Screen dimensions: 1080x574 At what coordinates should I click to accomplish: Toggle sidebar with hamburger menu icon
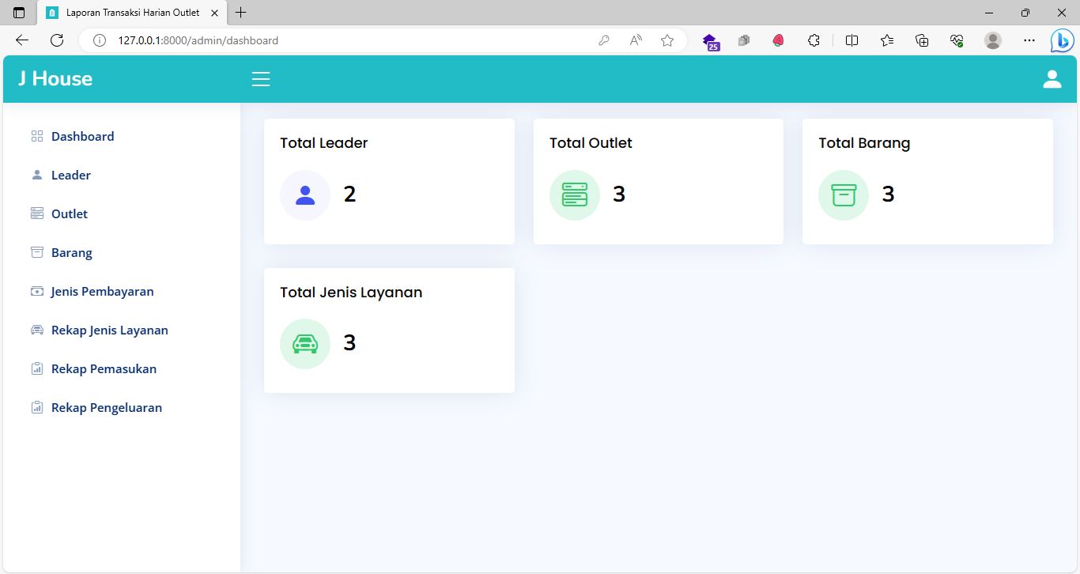pos(261,79)
